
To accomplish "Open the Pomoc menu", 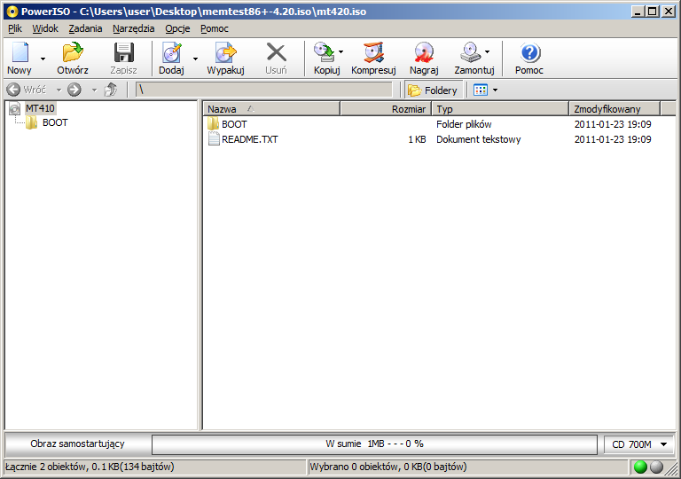I will click(x=214, y=28).
